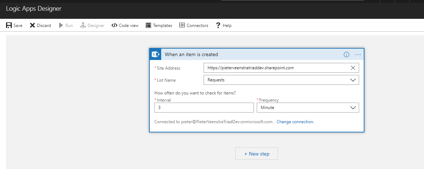Clear the Site Address with the X
424x169 pixels.
pos(353,68)
